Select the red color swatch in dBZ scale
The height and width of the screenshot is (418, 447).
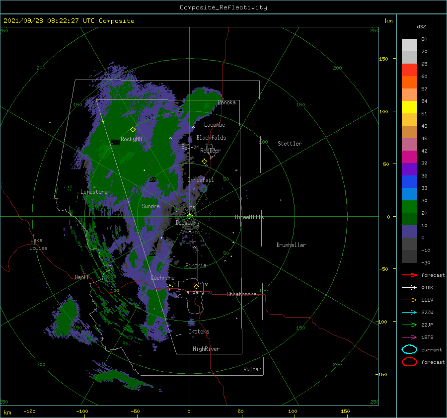coord(409,70)
